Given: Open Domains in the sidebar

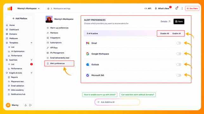Looking at the screenshot, I should click(11, 34).
